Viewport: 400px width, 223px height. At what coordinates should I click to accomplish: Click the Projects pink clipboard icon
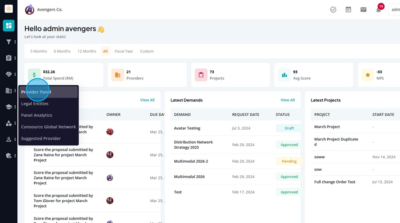[x=201, y=75]
